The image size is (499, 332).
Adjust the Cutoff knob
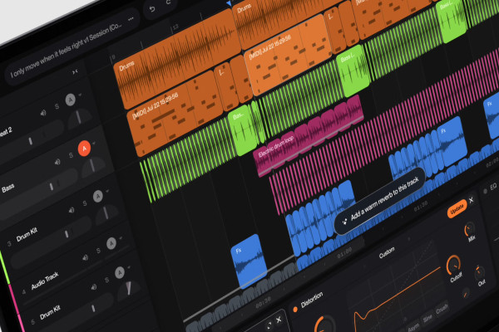453,265
